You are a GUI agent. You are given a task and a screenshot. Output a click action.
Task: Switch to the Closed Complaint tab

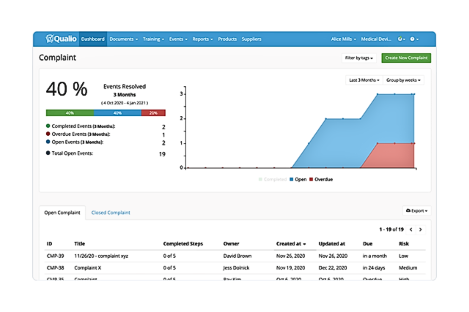pos(110,212)
